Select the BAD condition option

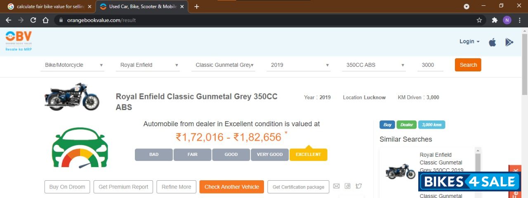pos(154,155)
